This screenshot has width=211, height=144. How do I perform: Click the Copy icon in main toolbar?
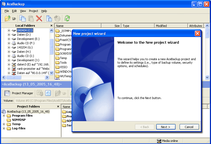coord(23,18)
